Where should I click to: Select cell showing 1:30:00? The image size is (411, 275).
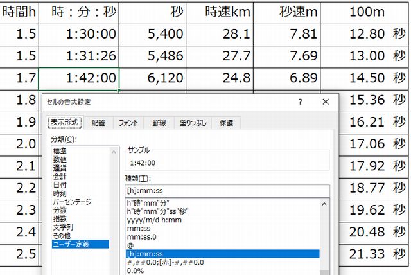79,35
